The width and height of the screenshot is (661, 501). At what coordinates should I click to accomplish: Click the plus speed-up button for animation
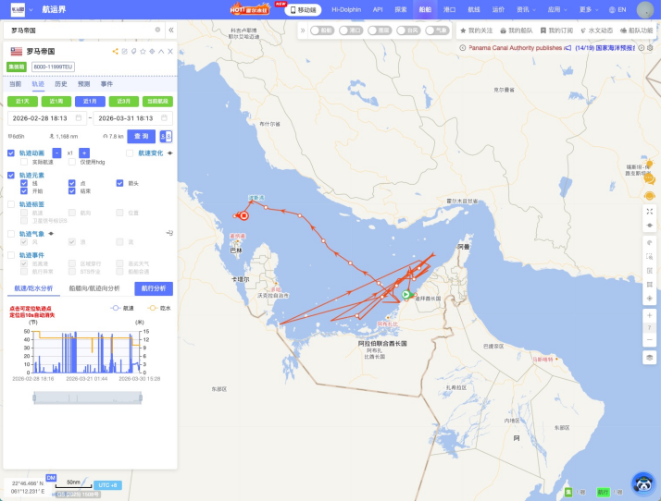(84, 153)
